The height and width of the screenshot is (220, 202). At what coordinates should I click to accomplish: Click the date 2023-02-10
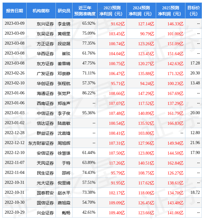tap(14, 83)
